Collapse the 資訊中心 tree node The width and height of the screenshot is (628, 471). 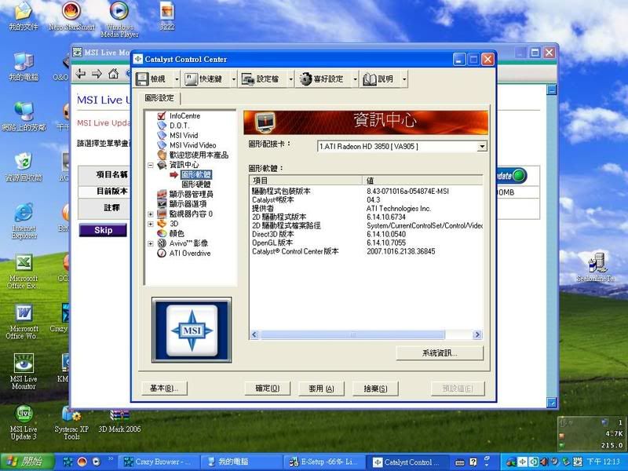(151, 165)
